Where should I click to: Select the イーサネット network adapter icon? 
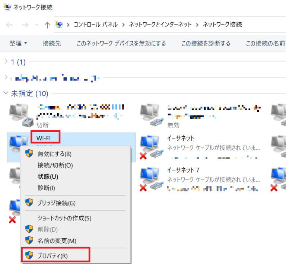151,147
